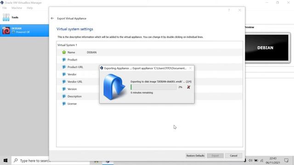The height and width of the screenshot is (165, 294).
Task: Click the Version row icon
Action: tap(64, 89)
